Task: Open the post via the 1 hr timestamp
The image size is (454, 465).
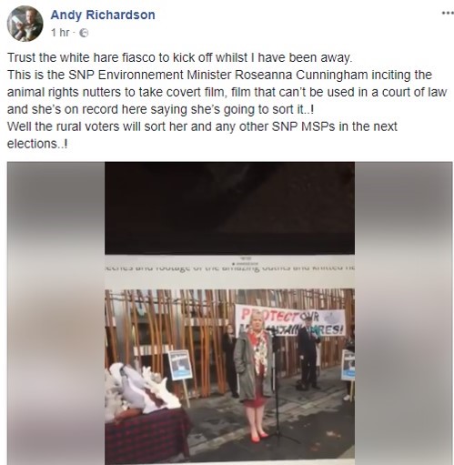Action: point(60,32)
